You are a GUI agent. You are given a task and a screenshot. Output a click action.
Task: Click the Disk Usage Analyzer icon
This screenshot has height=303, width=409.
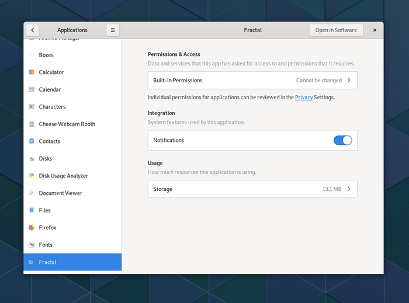32,176
